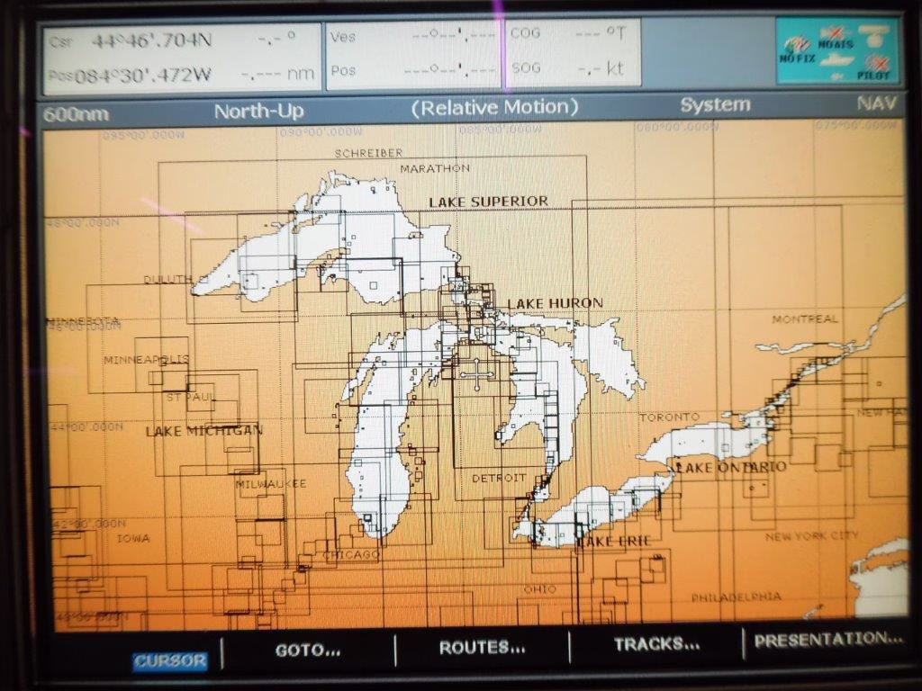
Task: Toggle the (Relative Motion) mode label
Action: point(494,107)
